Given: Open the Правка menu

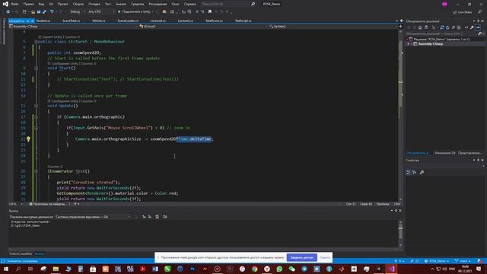Looking at the screenshot, I should 28,4.
